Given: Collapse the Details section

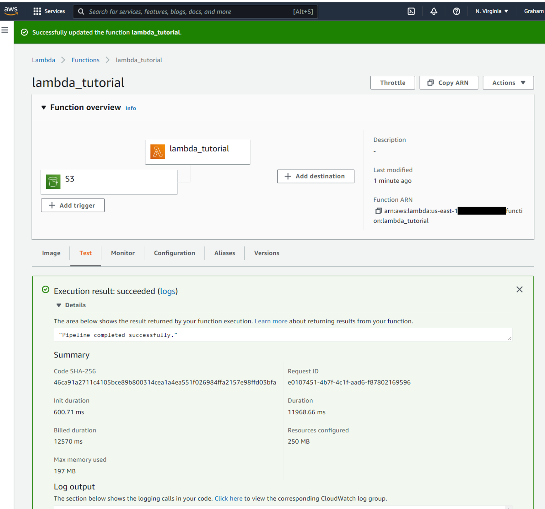Looking at the screenshot, I should point(59,305).
